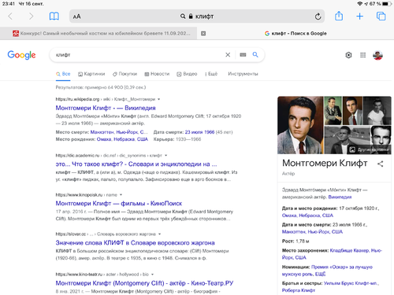Image resolution: width=394 pixels, height=295 pixels.
Task: Open the Роберта Клифт sibling link
Action: 299,290
